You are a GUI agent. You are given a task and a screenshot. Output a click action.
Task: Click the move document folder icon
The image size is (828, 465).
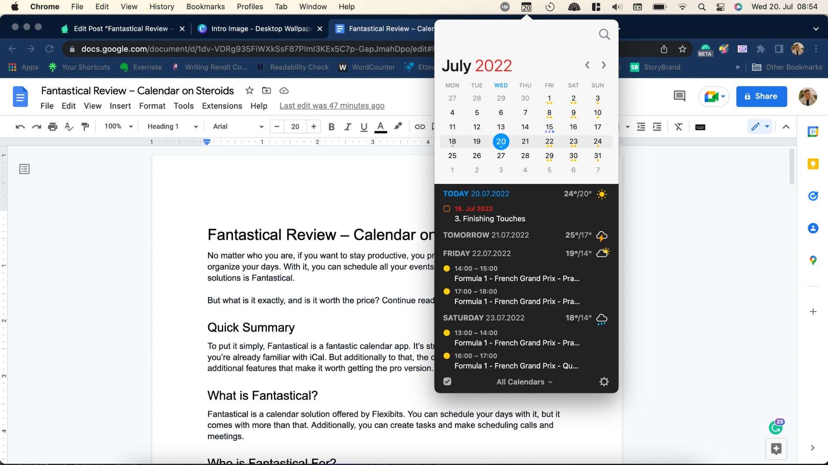pos(267,90)
